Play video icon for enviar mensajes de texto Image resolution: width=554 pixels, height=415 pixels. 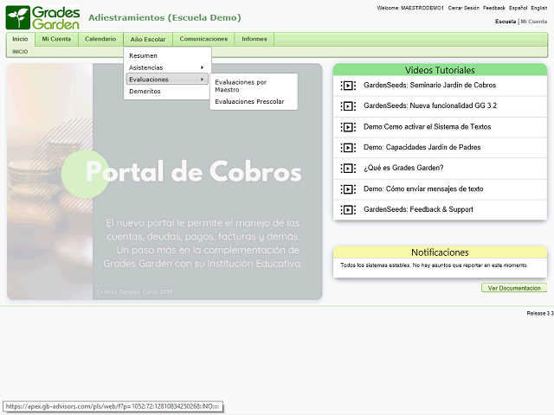click(348, 189)
